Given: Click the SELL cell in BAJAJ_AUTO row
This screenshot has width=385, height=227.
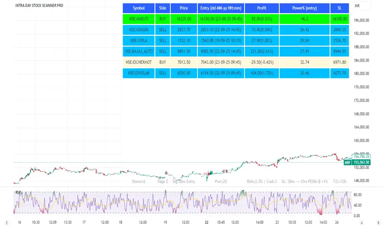Looking at the screenshot, I should tap(162, 51).
